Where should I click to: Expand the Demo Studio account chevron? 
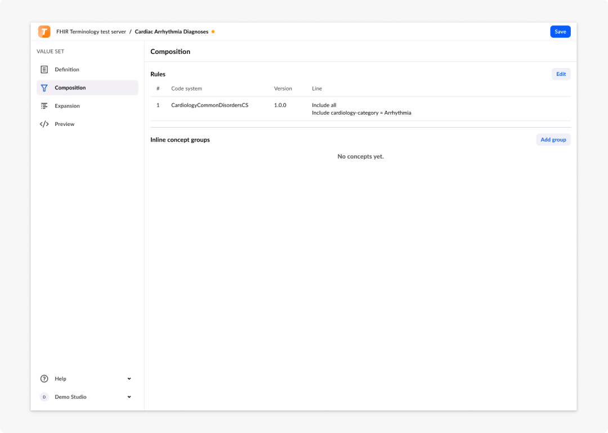(129, 397)
